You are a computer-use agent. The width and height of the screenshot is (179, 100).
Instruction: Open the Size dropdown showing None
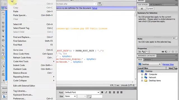tap(70, 96)
